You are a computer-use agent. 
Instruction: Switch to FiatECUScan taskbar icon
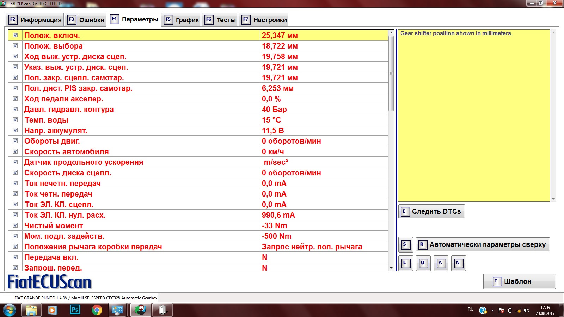[x=141, y=310]
